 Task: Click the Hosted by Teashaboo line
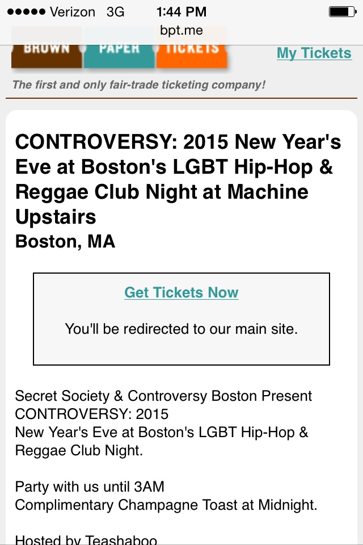point(86,539)
